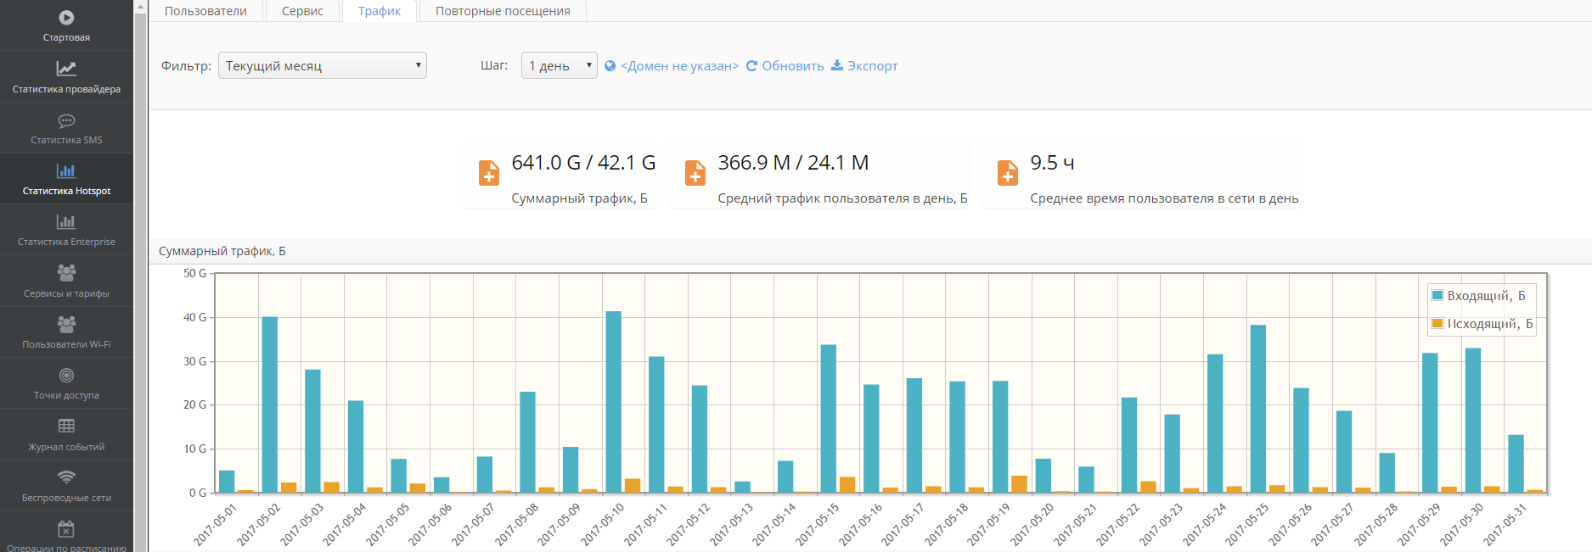The height and width of the screenshot is (552, 1592).
Task: Click the Входящий blue legend swatch
Action: tap(1437, 296)
